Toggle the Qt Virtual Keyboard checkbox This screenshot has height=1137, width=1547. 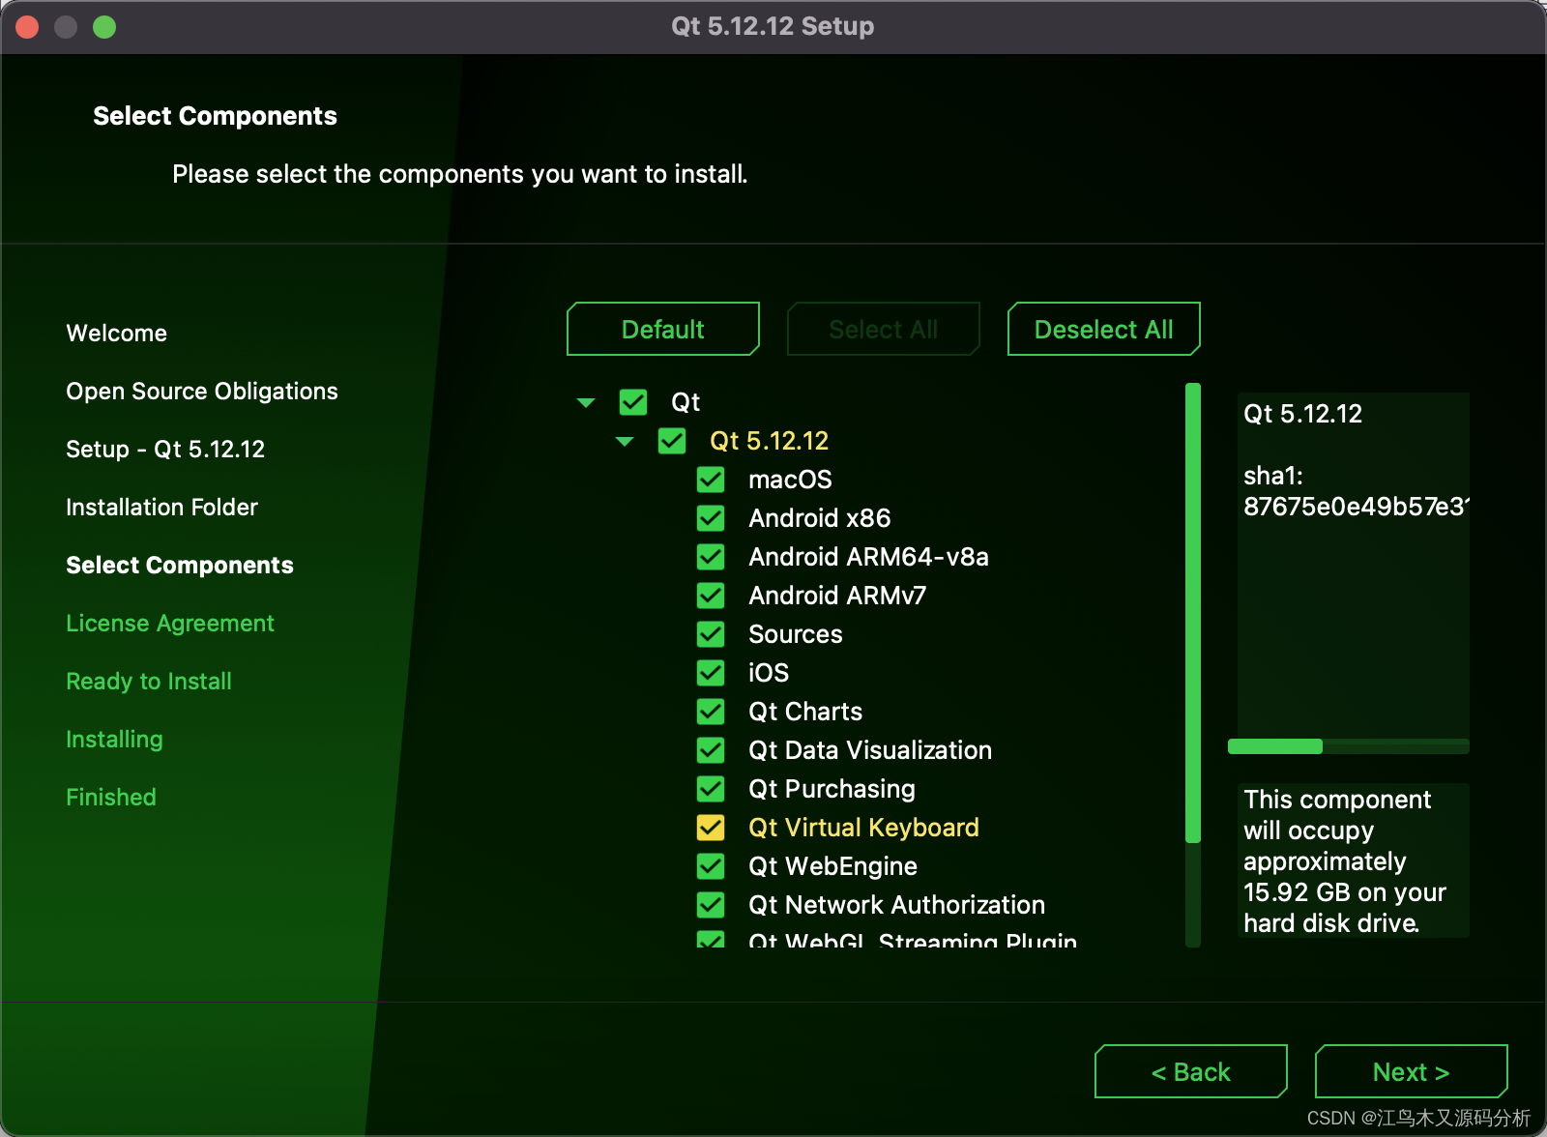711,828
